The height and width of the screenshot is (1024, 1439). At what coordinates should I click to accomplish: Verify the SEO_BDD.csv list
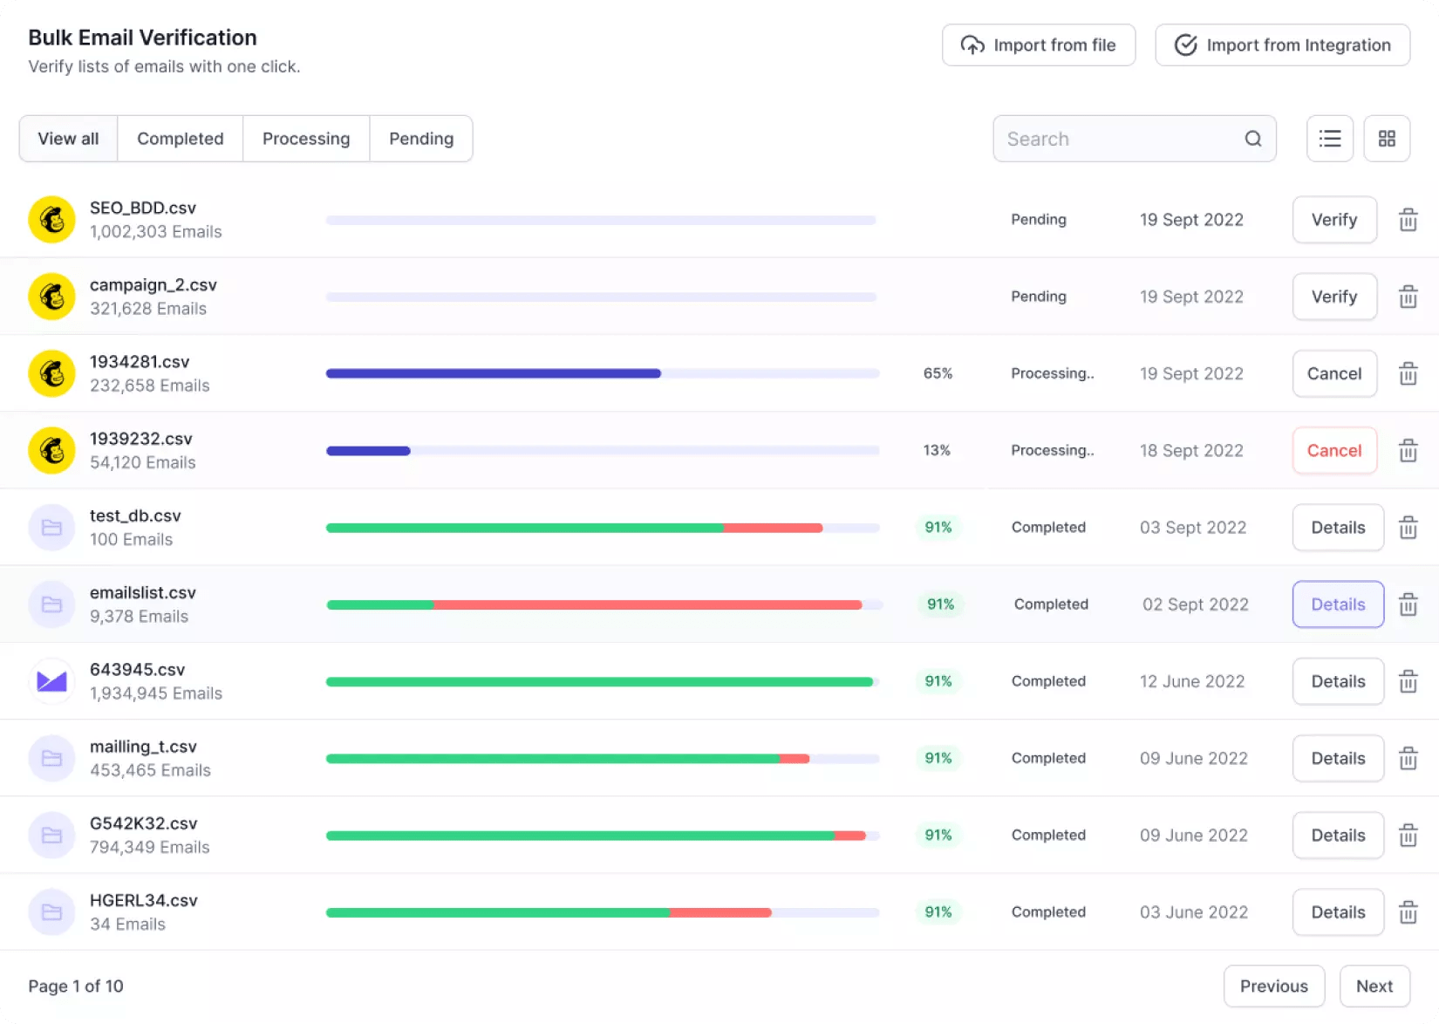1333,220
